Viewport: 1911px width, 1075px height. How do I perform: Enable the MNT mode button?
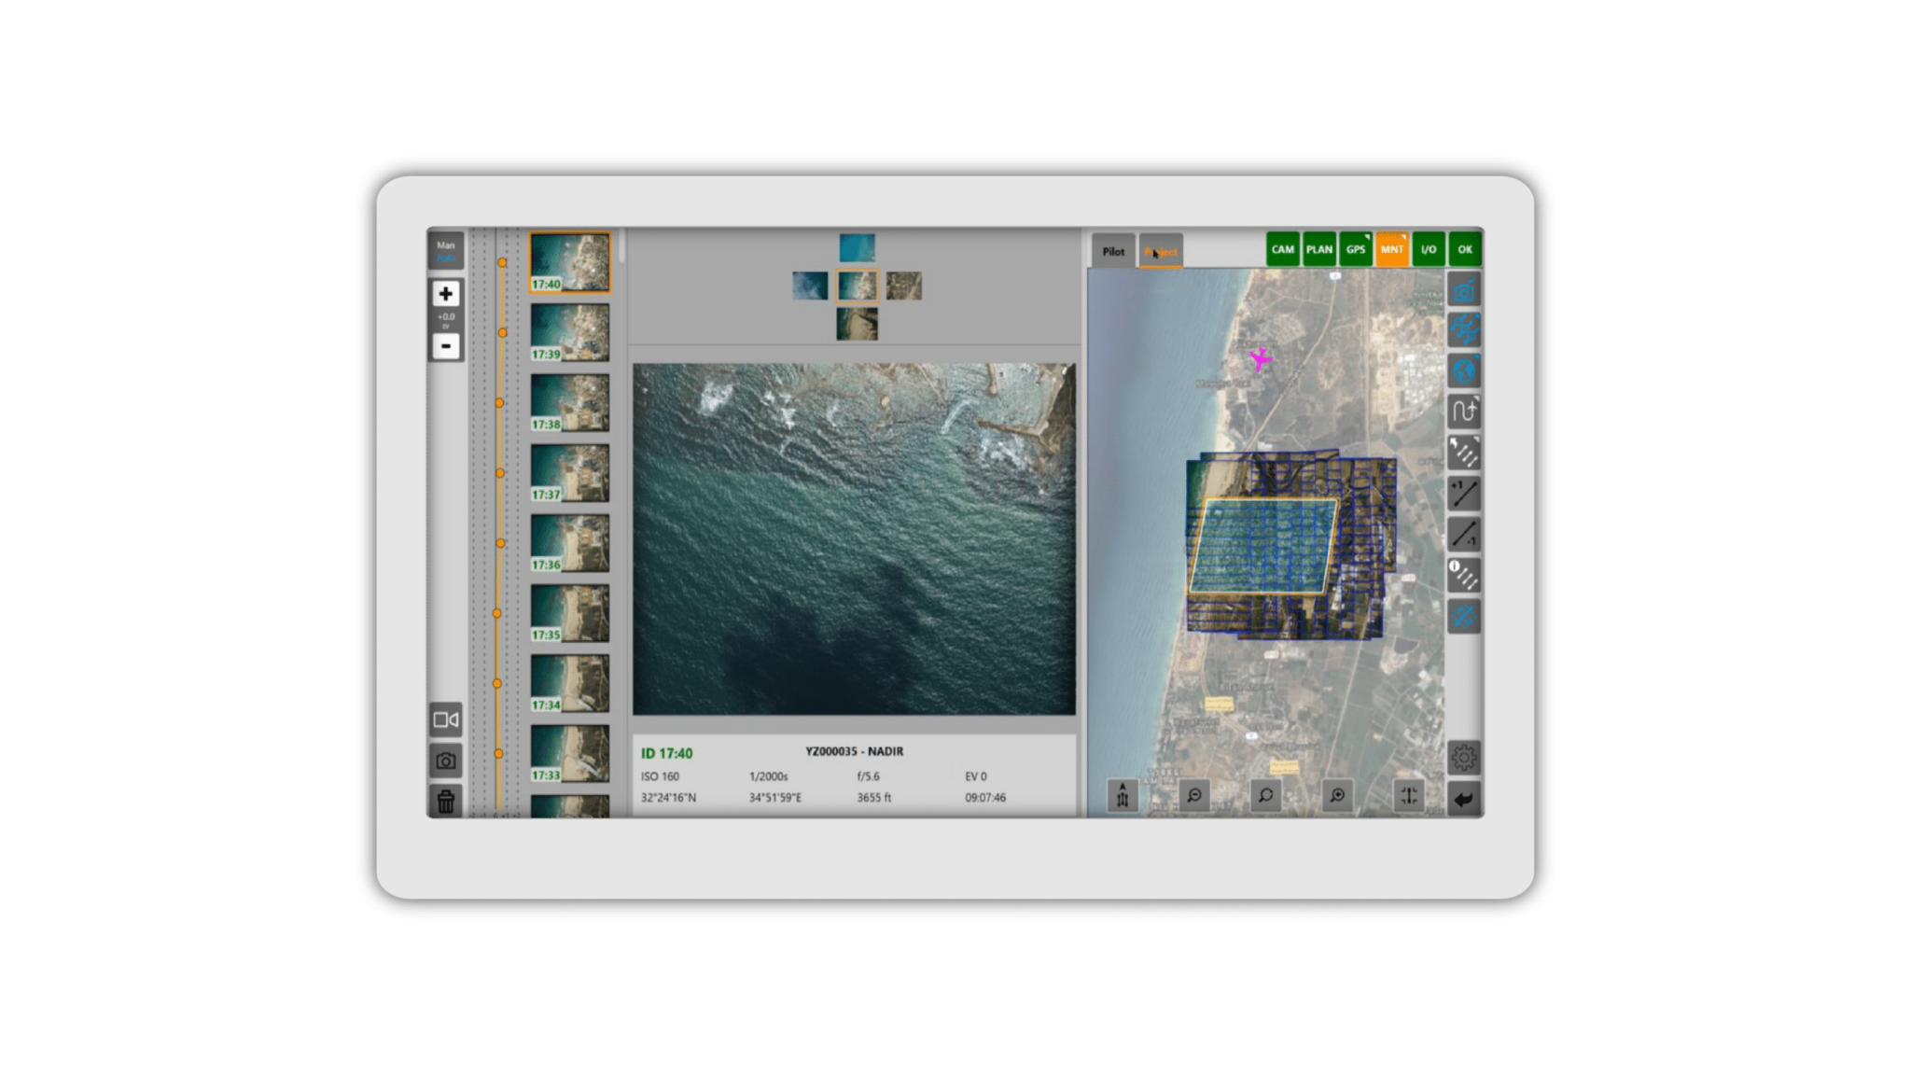[x=1390, y=249]
